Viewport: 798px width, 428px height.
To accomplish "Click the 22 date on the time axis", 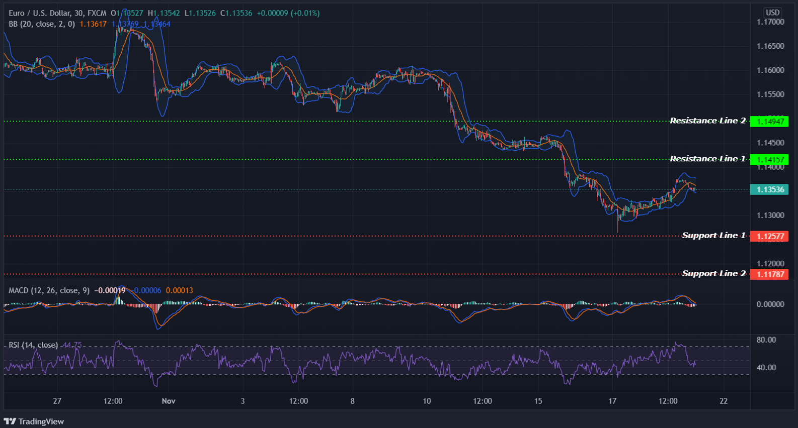I will pyautogui.click(x=724, y=401).
